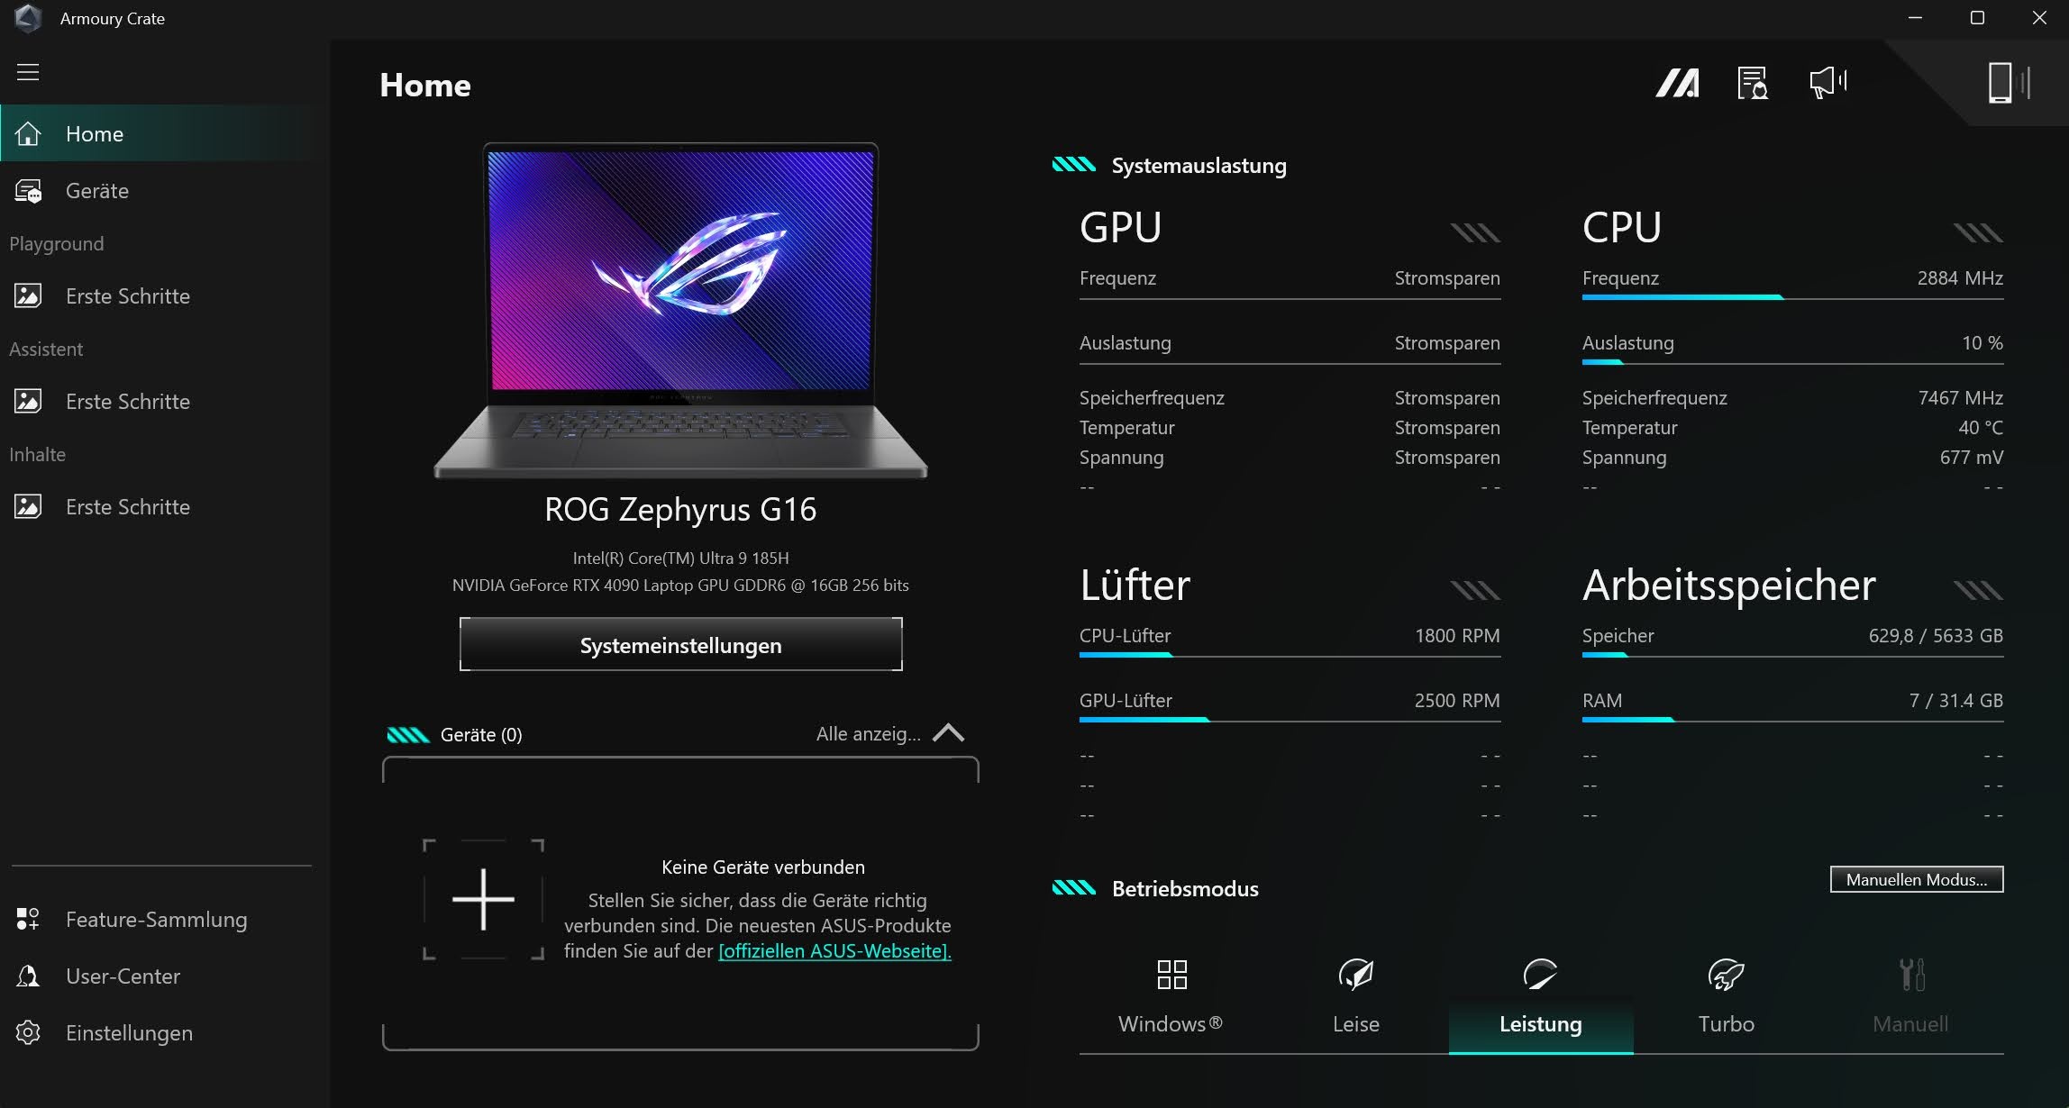Viewport: 2069px width, 1108px height.
Task: Click the ROG Zephyrus laptop image
Action: tap(680, 311)
